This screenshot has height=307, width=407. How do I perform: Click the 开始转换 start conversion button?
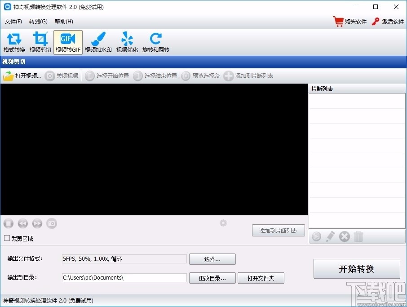(x=357, y=269)
